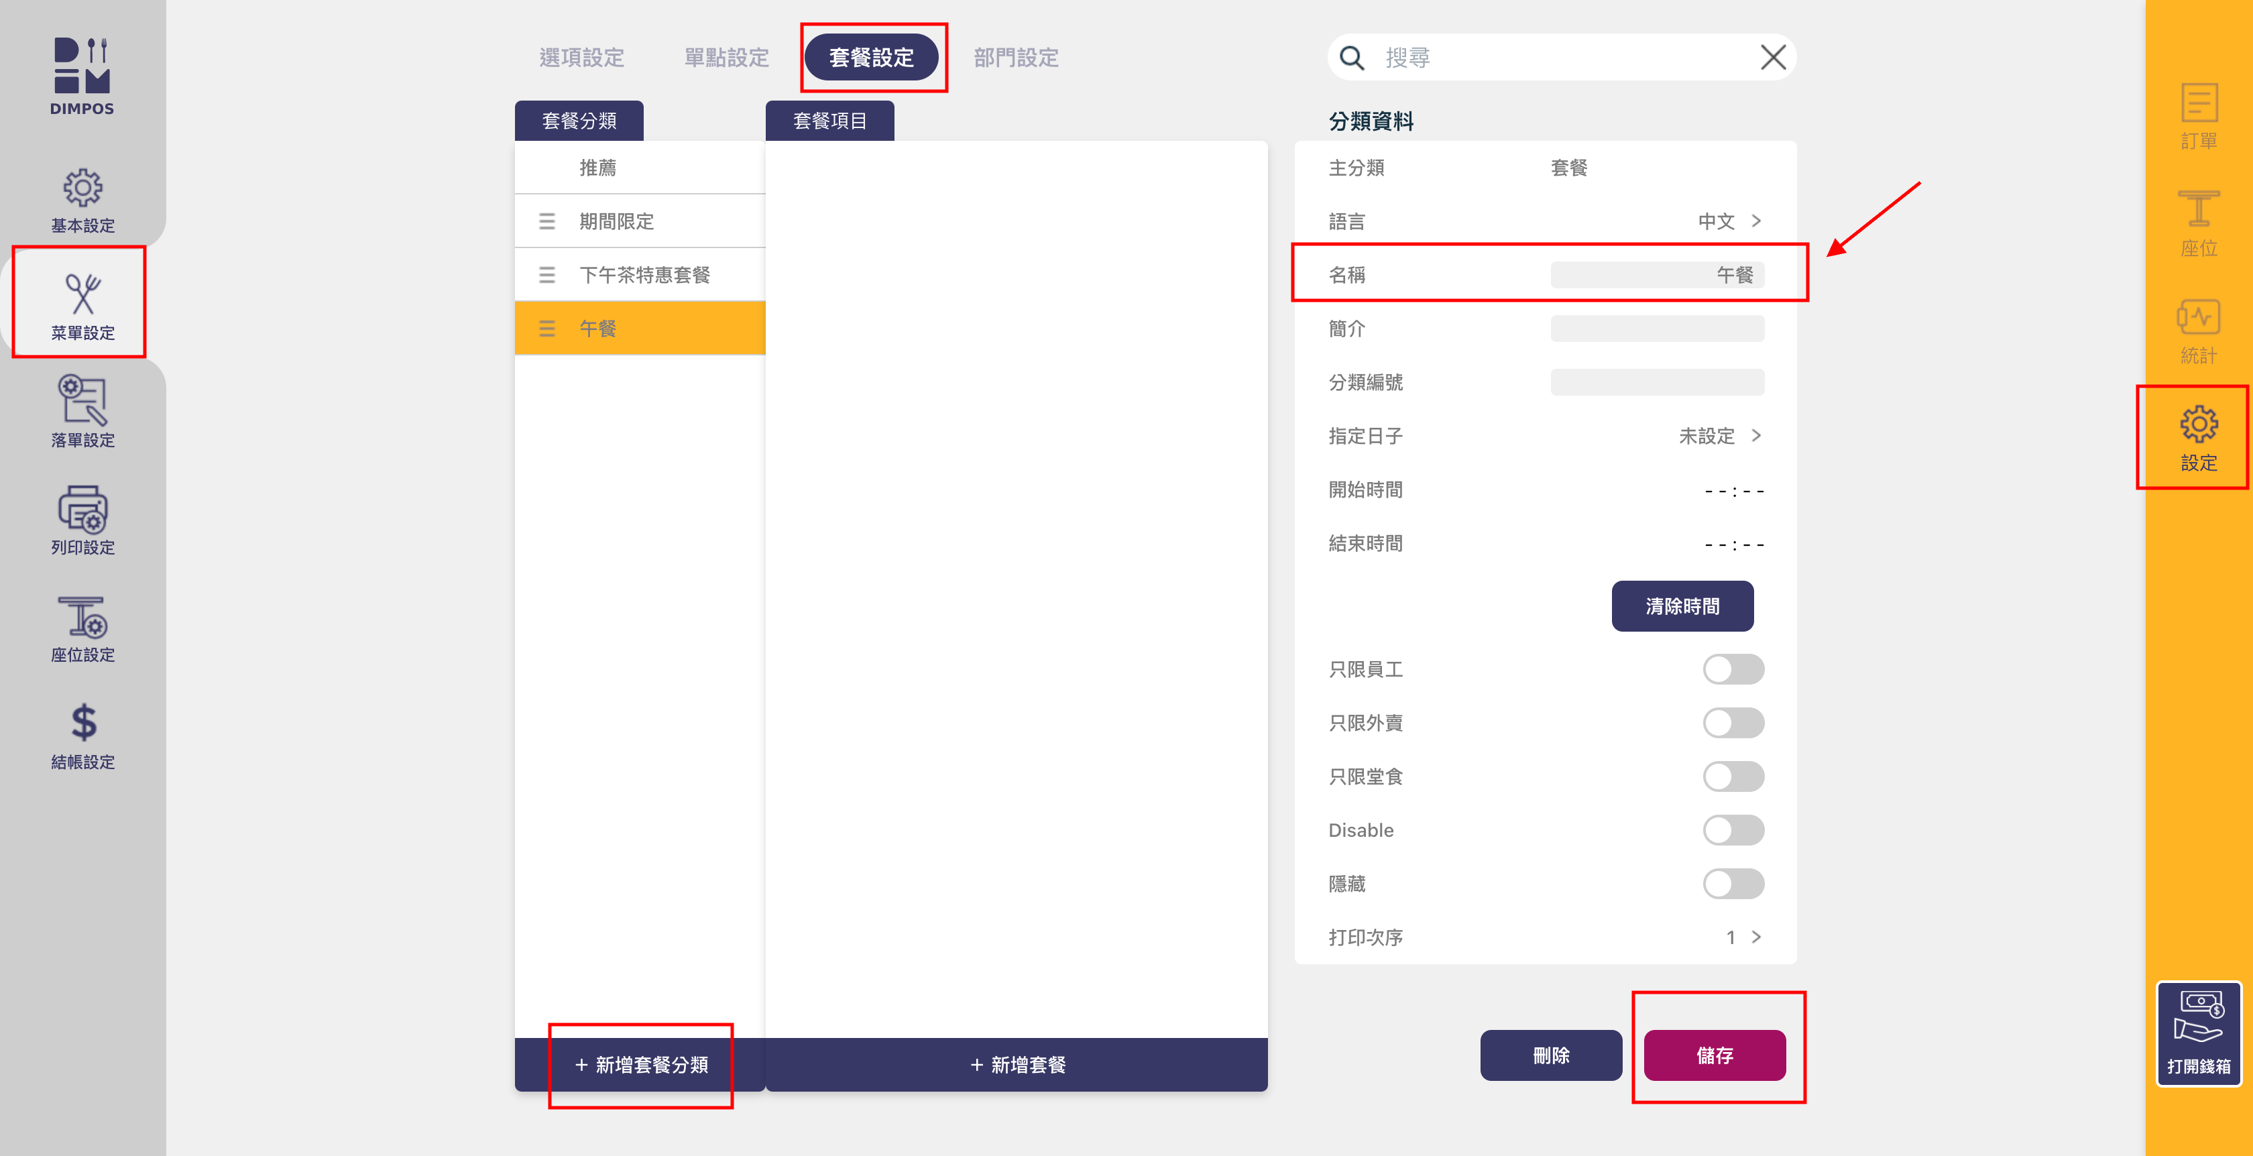2253x1156 pixels.
Task: Open 結帳設定 dollar sign icon
Action: point(82,723)
